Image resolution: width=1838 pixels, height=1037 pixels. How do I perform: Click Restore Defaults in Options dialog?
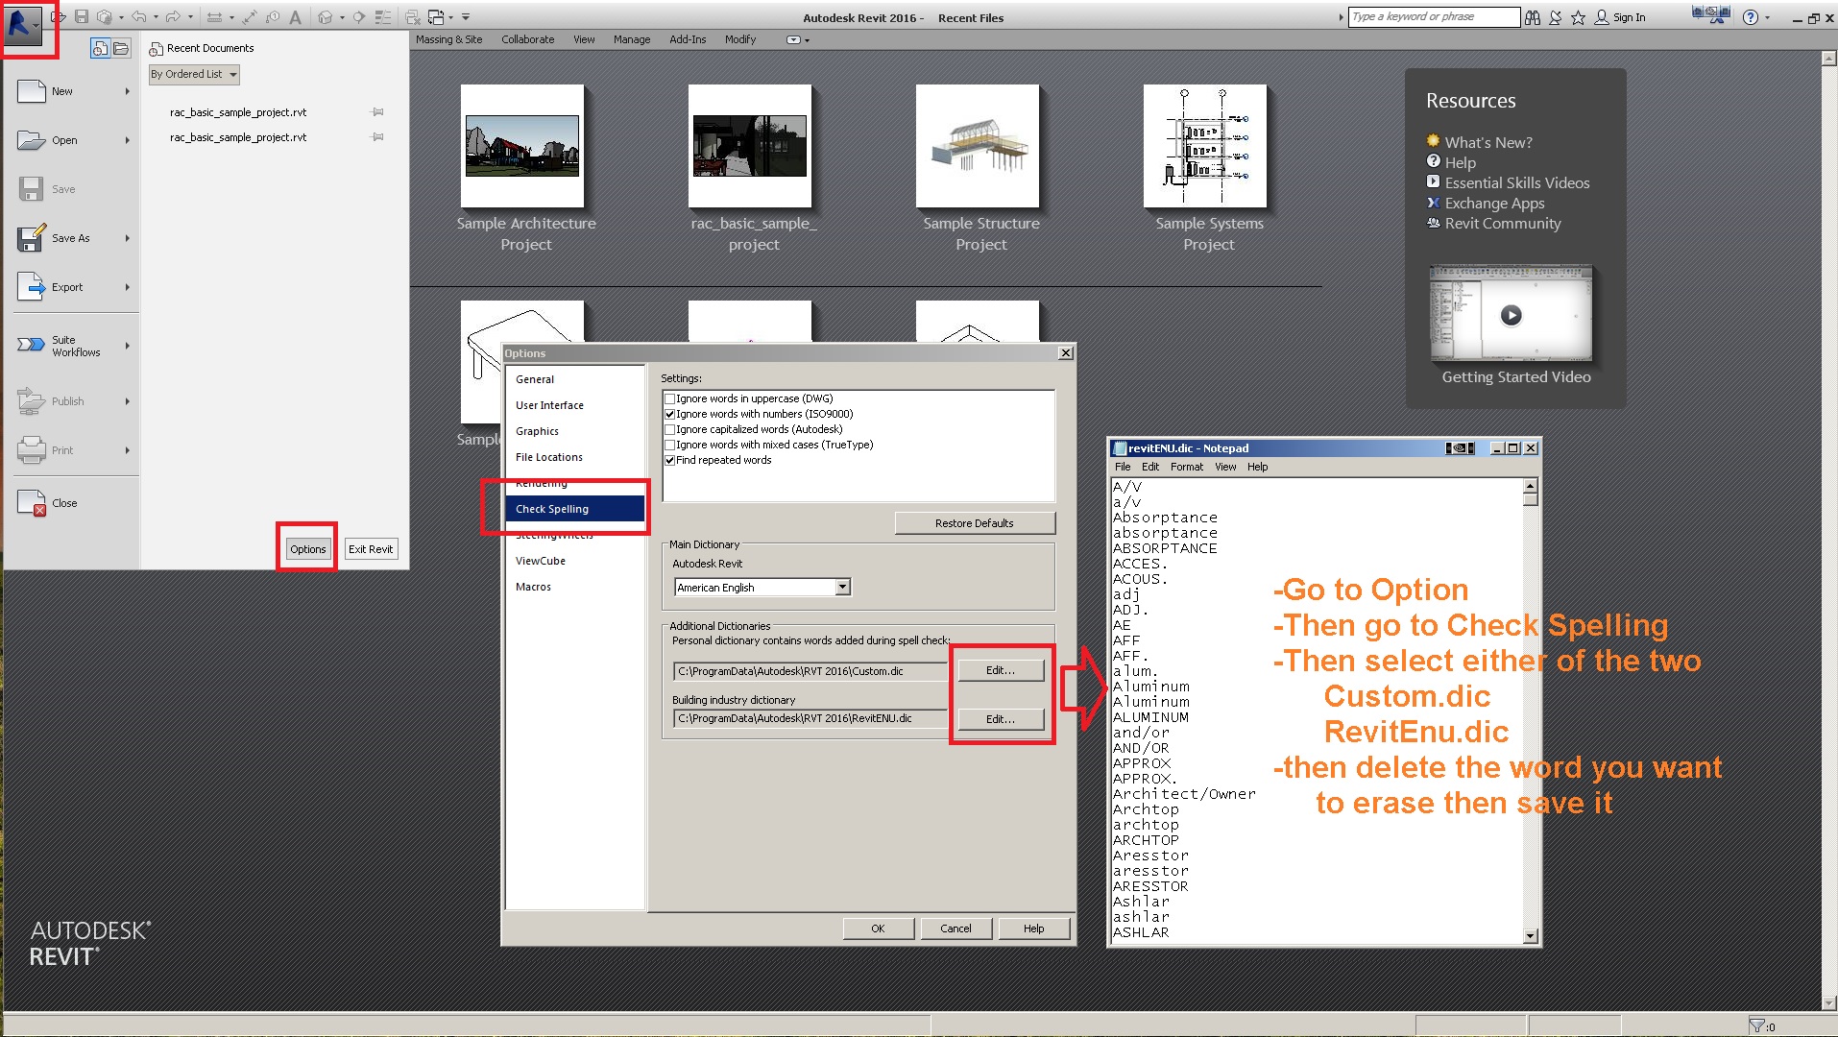point(975,523)
